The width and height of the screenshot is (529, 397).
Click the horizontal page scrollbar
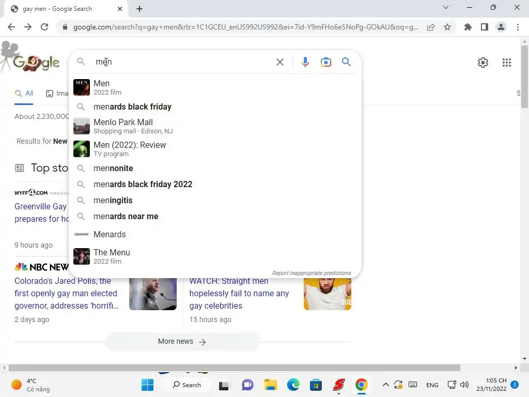click(235, 368)
